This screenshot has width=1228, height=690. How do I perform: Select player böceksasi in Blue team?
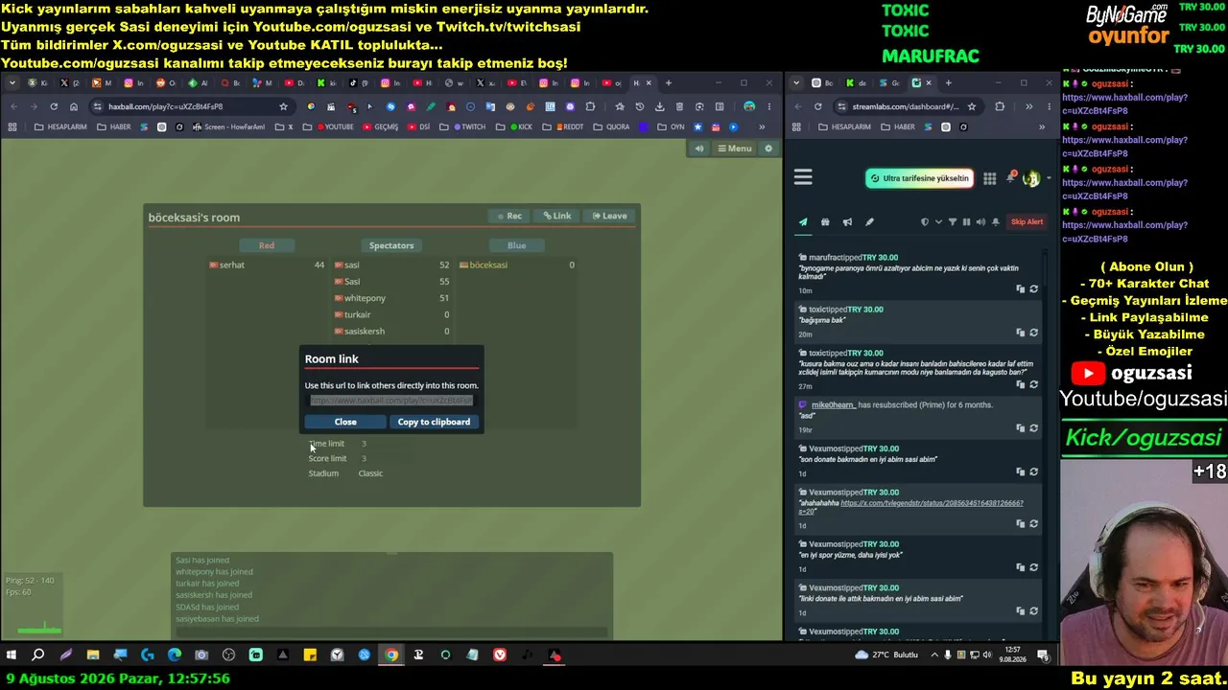click(516, 264)
